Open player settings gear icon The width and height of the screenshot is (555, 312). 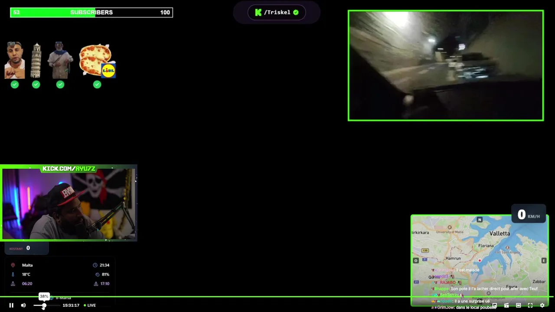(542, 305)
